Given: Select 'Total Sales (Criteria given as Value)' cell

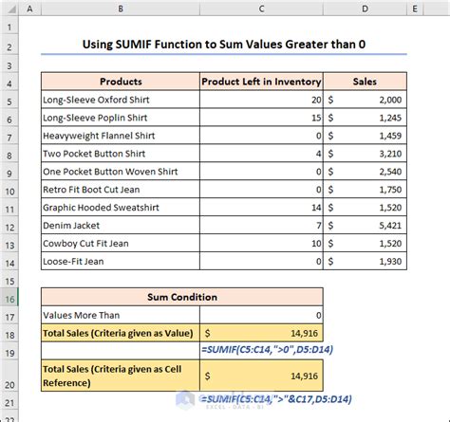Looking at the screenshot, I should tap(121, 333).
